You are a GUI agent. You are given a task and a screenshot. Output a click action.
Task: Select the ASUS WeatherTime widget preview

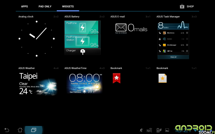point(84,83)
